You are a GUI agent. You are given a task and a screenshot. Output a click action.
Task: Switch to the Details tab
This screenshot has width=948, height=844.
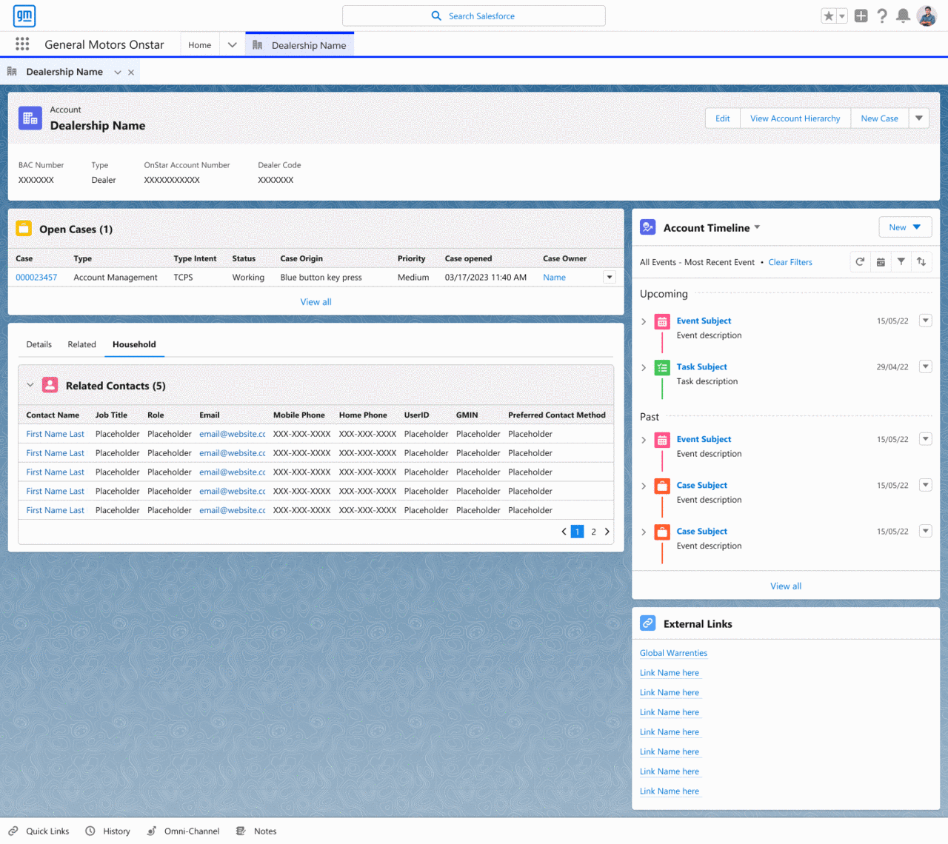pos(39,344)
